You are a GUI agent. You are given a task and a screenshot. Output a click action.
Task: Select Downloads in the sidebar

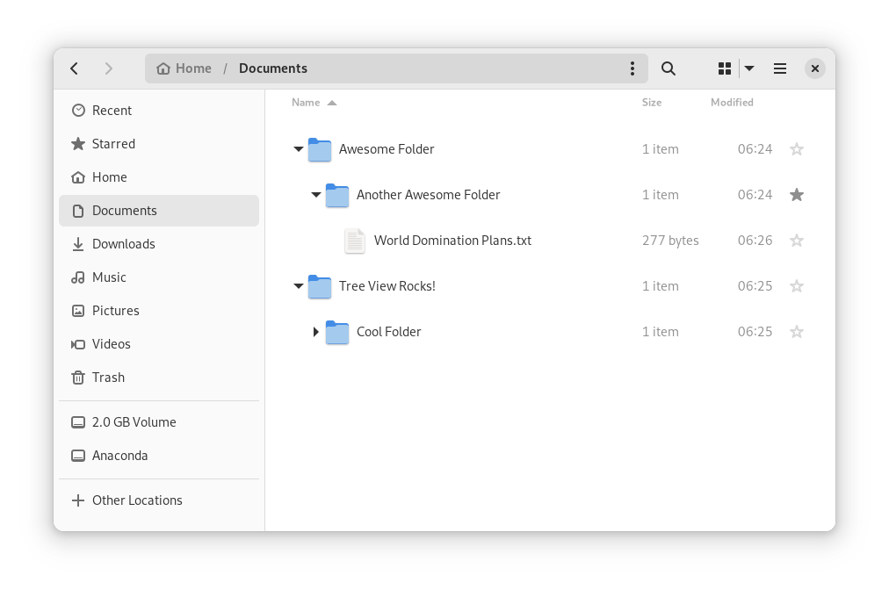pos(123,244)
